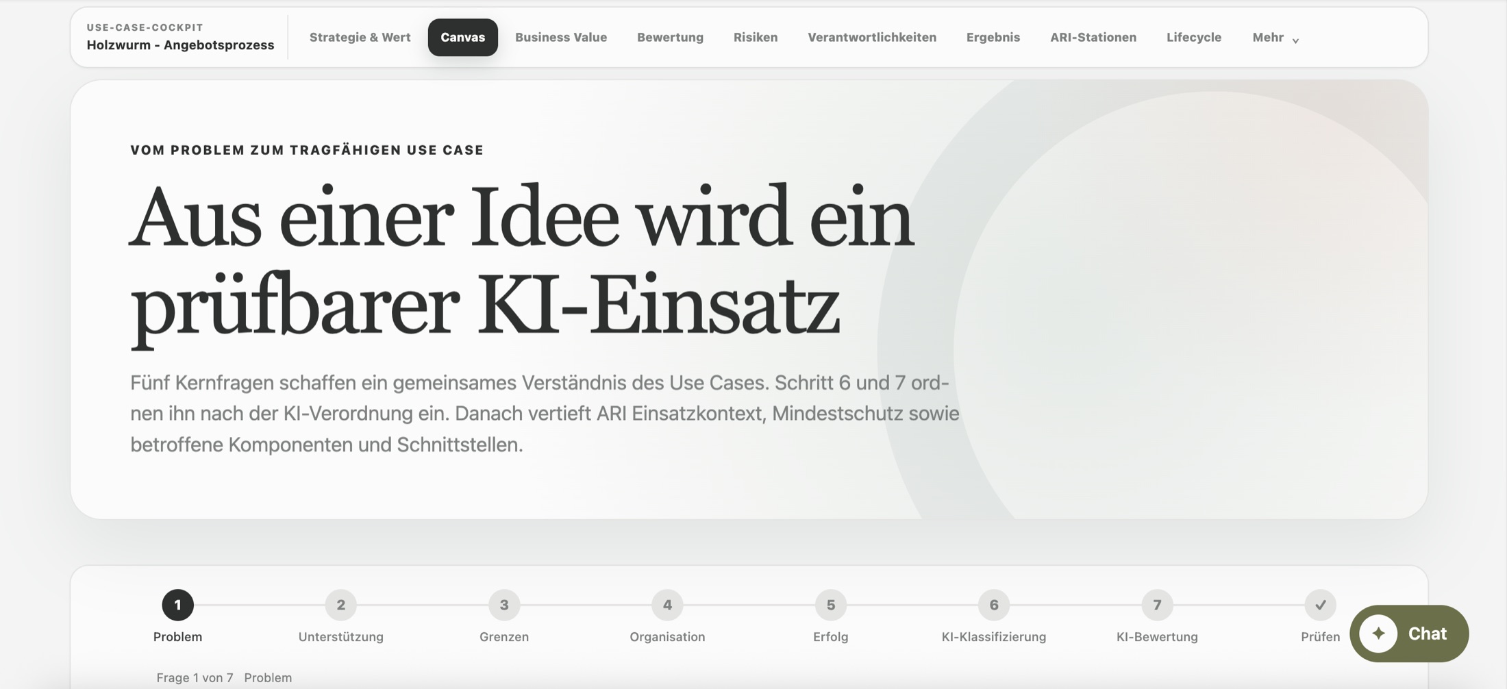The height and width of the screenshot is (689, 1507).
Task: Open ARI-Stationen tab
Action: pyautogui.click(x=1093, y=37)
